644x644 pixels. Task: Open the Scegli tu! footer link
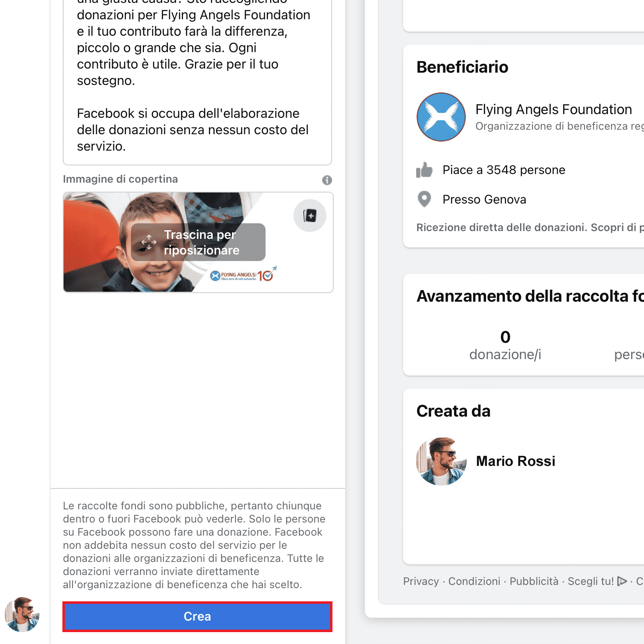click(591, 581)
